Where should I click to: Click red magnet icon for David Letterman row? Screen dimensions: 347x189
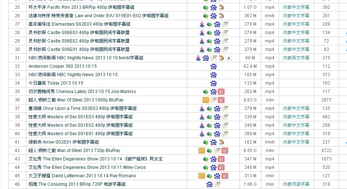pyautogui.click(x=225, y=176)
